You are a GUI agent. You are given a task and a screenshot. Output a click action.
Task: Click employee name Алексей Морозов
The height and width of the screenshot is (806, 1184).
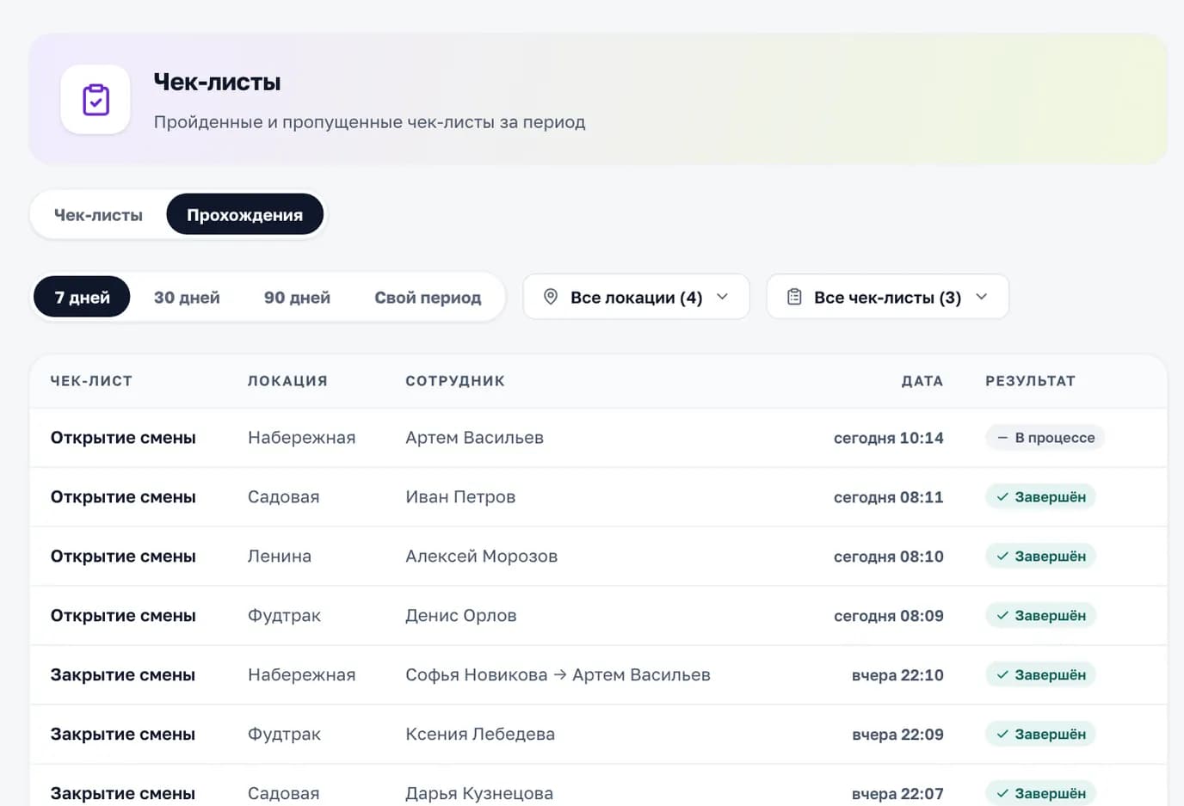pyautogui.click(x=481, y=557)
